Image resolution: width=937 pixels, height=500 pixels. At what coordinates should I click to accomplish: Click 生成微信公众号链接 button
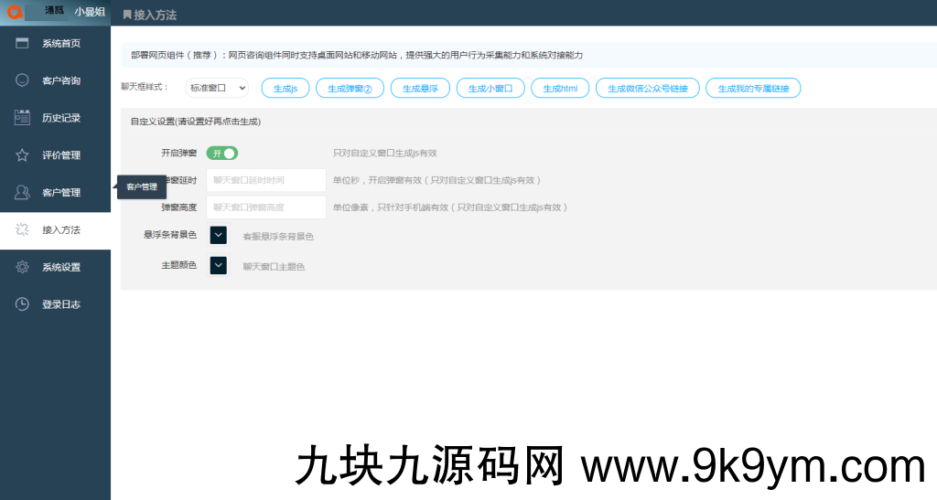(648, 89)
